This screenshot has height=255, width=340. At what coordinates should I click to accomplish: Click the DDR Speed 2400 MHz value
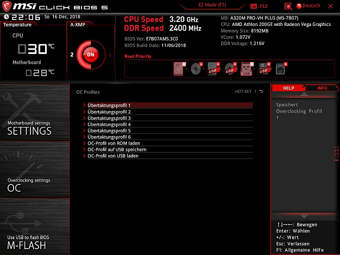pyautogui.click(x=185, y=28)
